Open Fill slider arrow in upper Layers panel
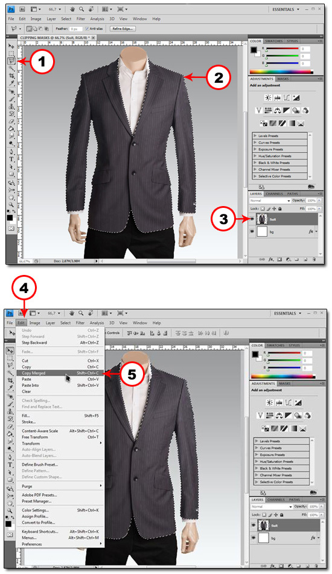Image resolution: width=332 pixels, height=574 pixels. pos(319,208)
